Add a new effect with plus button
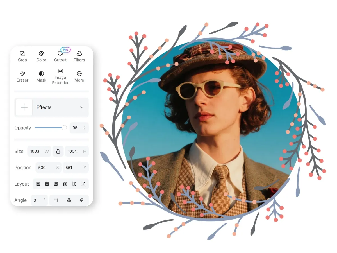Image resolution: width=337 pixels, height=253 pixels. pos(24,107)
